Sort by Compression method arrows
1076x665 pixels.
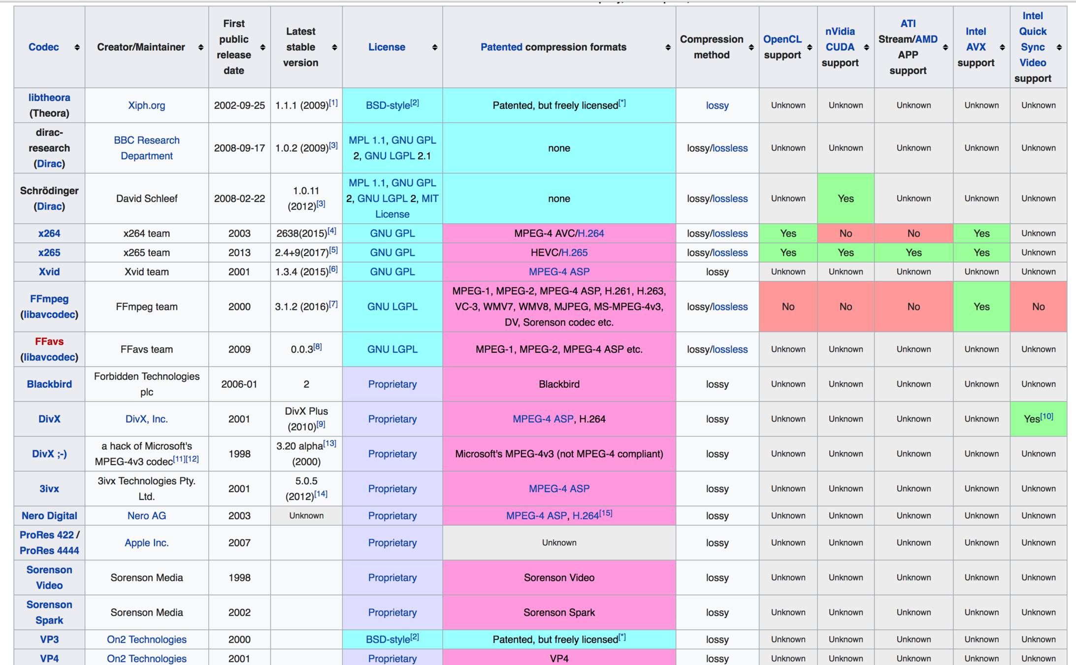click(751, 47)
